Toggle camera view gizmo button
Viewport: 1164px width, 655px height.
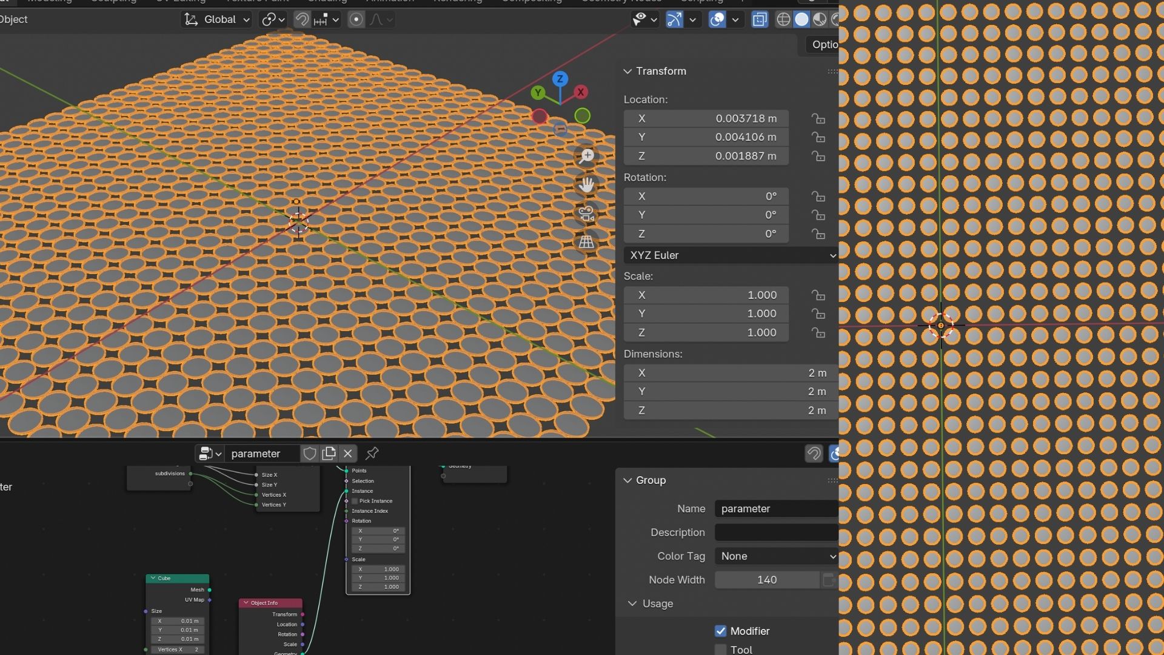[x=586, y=213]
